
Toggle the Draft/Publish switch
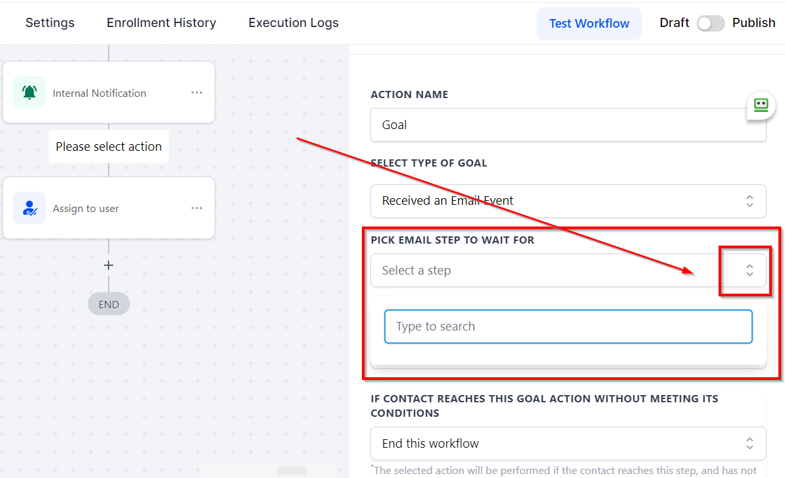[711, 23]
